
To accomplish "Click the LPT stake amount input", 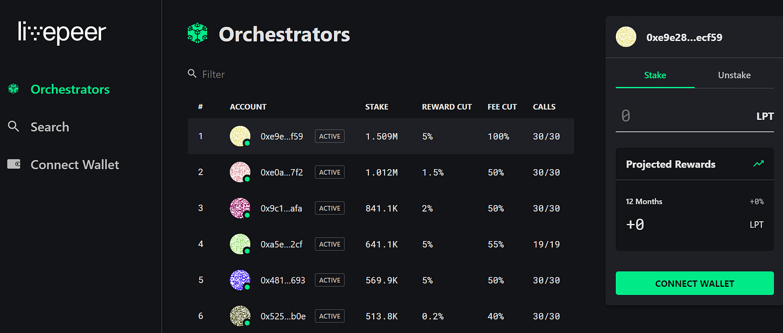I will coord(683,115).
